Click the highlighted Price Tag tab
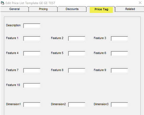 101,9
